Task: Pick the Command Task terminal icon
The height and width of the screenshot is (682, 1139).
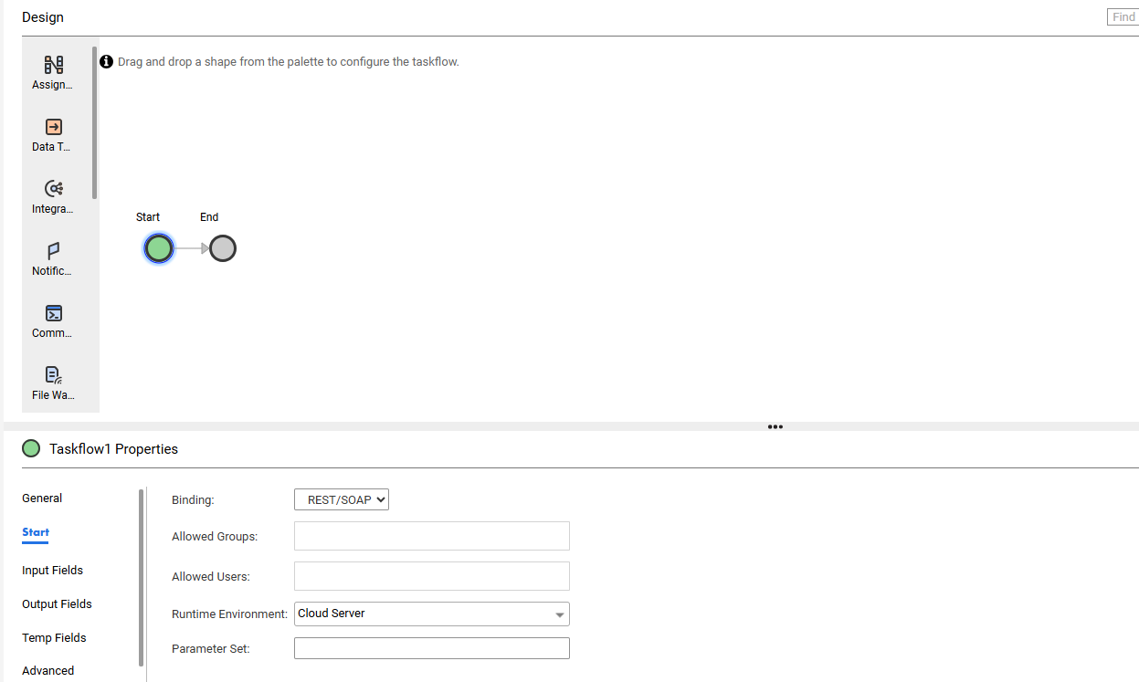Action: point(53,313)
